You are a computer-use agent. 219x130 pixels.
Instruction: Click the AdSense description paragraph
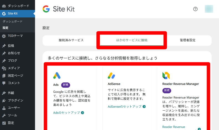pyautogui.click(x=126, y=95)
